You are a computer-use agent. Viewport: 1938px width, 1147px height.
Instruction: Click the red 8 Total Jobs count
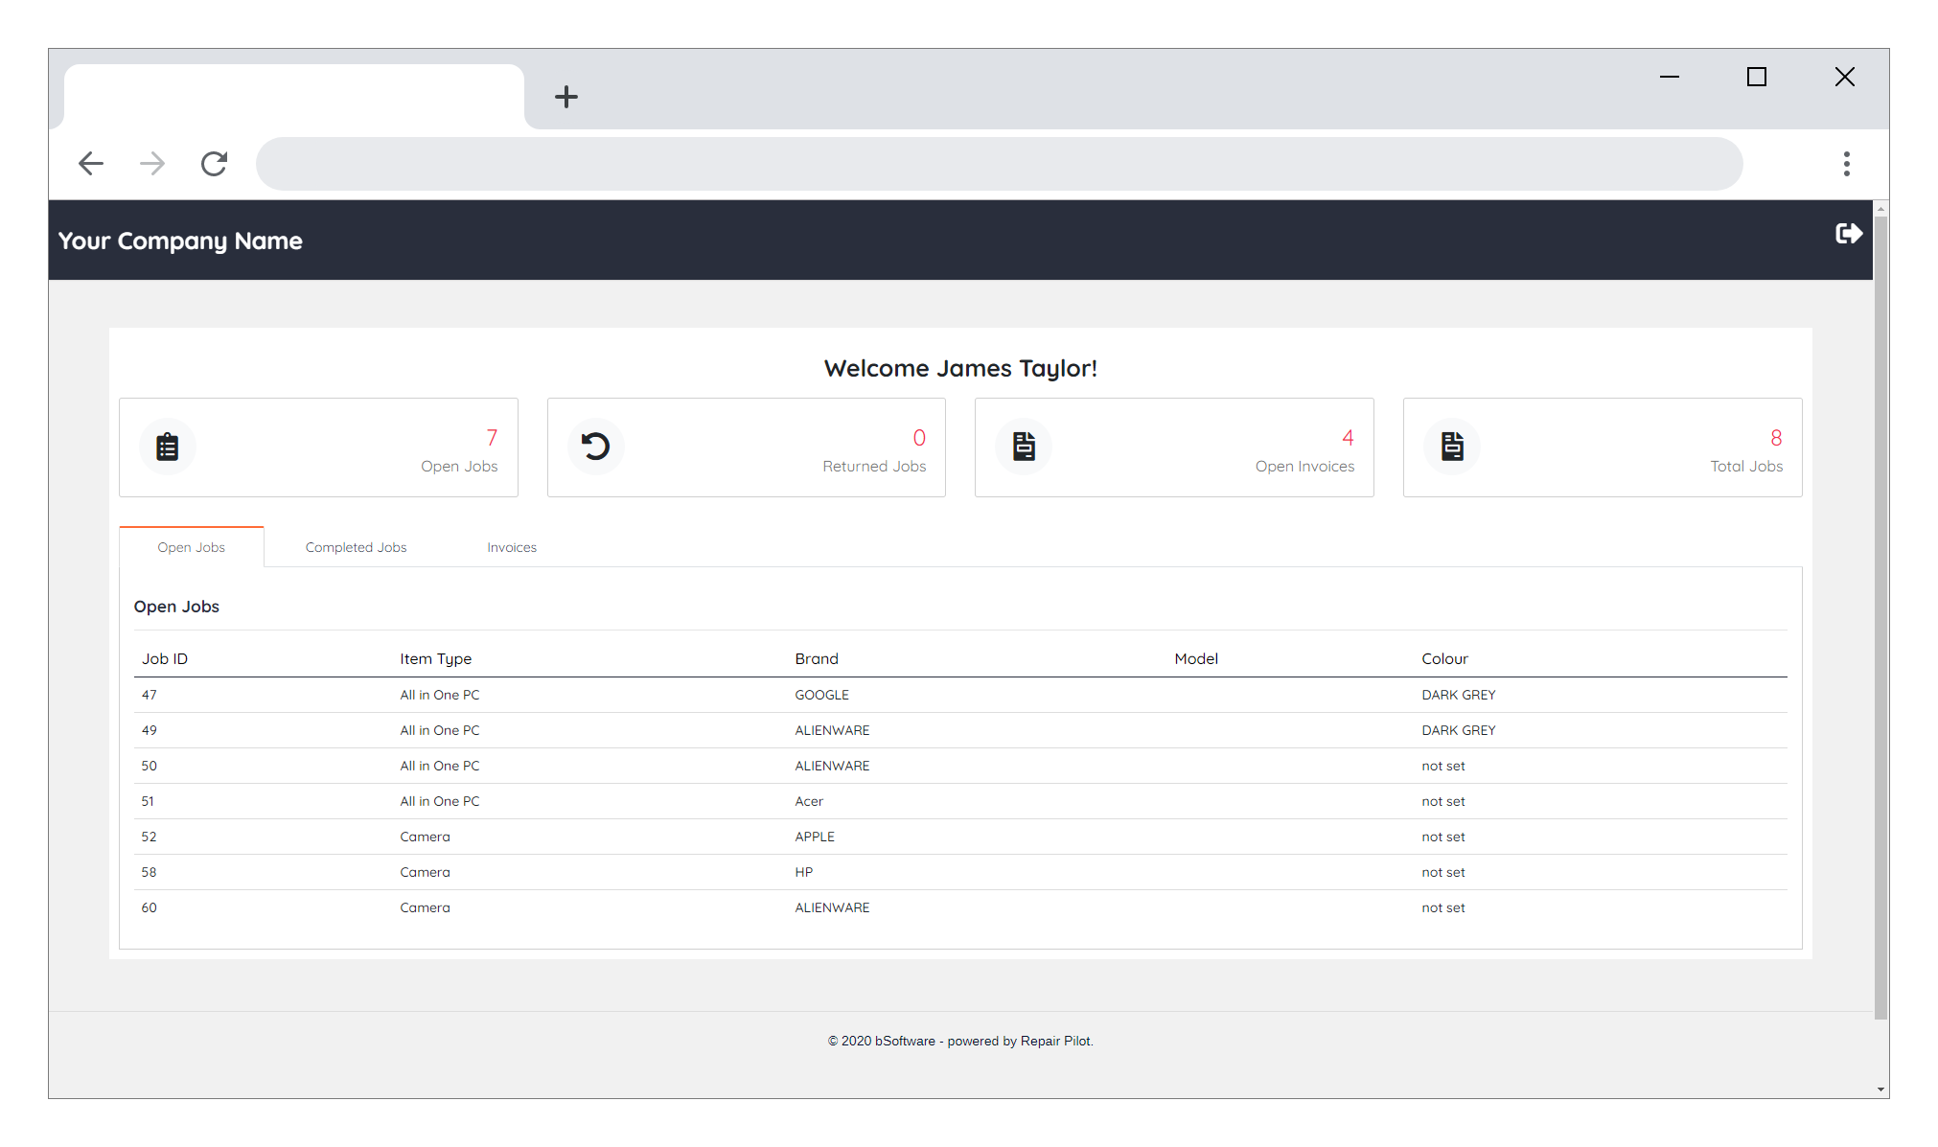(x=1776, y=438)
